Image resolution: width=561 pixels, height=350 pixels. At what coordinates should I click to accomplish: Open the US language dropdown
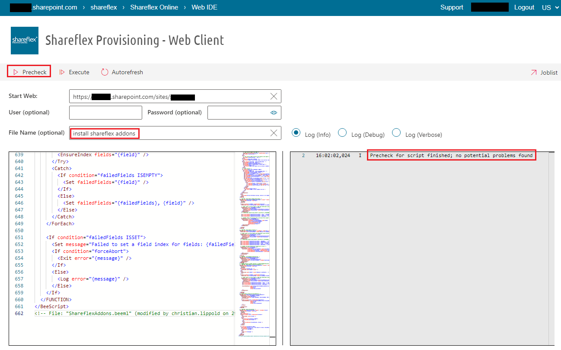click(x=550, y=7)
